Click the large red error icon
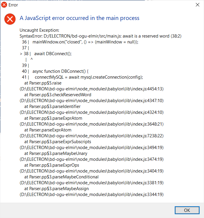The width and height of the screenshot is (204, 218). click(x=10, y=19)
